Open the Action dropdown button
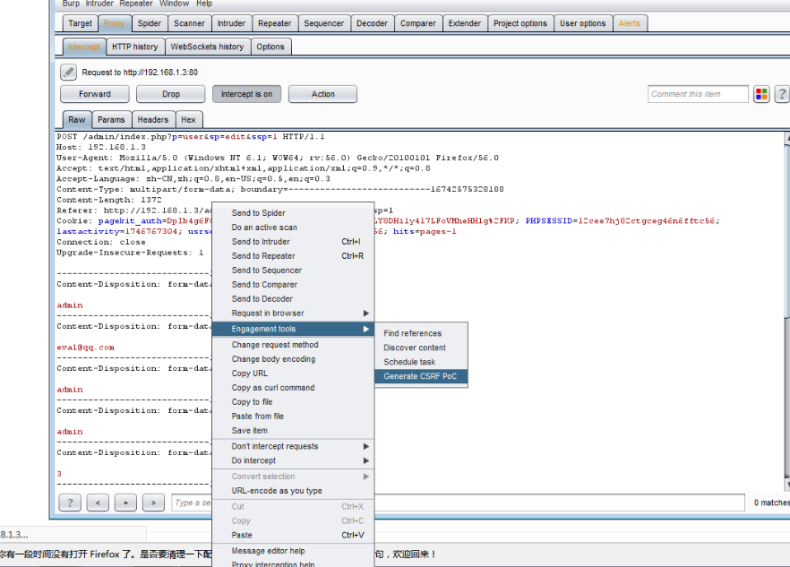Image resolution: width=790 pixels, height=567 pixels. pos(323,94)
